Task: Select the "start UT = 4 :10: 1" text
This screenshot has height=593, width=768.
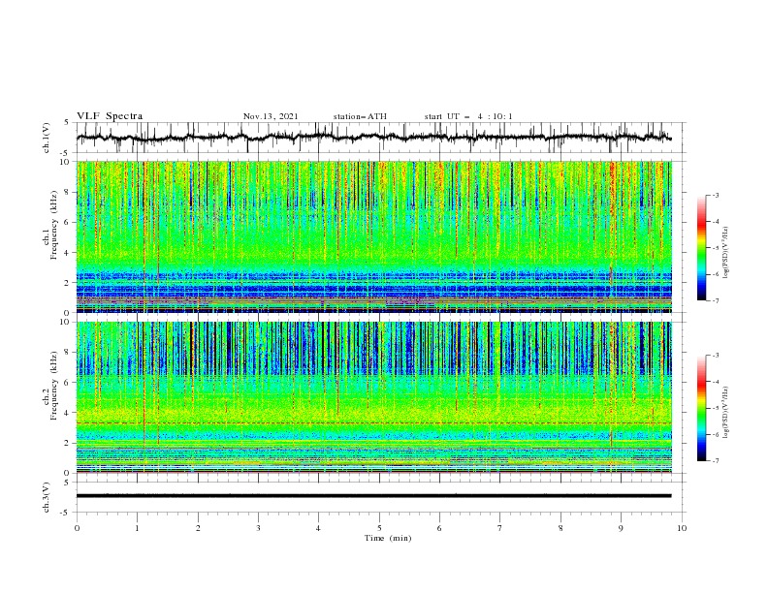Action: (x=468, y=116)
